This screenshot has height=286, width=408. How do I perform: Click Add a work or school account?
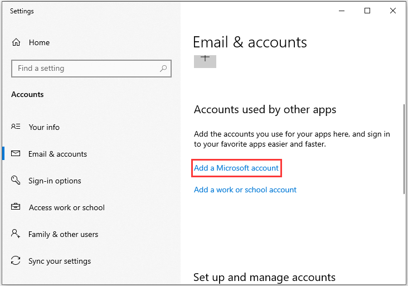(x=245, y=190)
